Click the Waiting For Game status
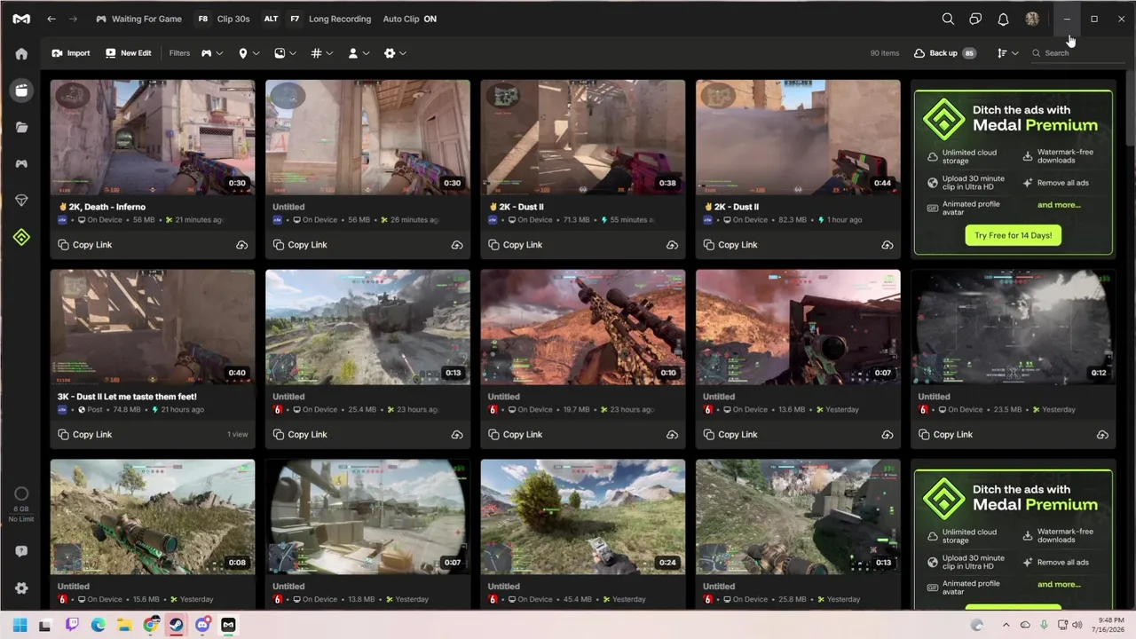This screenshot has width=1136, height=639. point(138,19)
